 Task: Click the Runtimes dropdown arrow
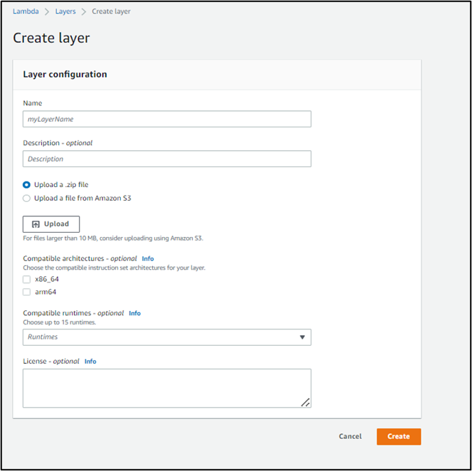pyautogui.click(x=302, y=337)
